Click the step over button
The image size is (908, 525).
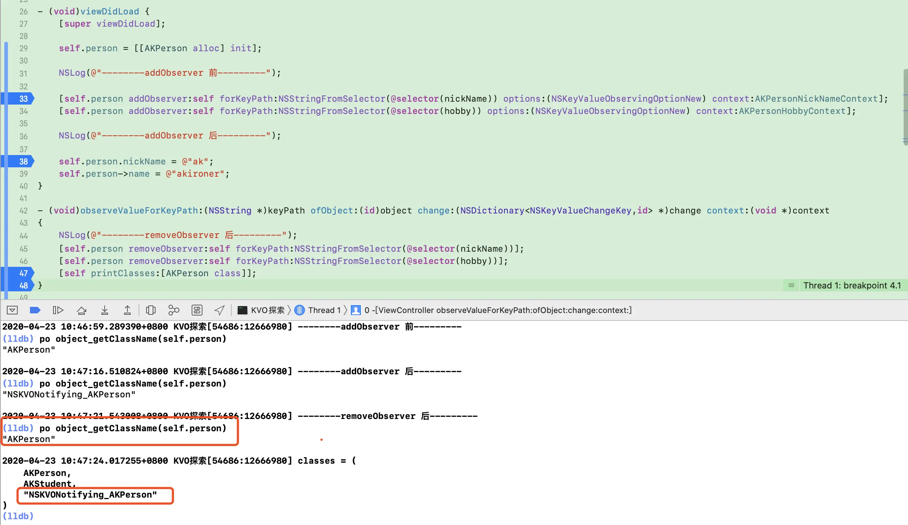click(x=82, y=310)
